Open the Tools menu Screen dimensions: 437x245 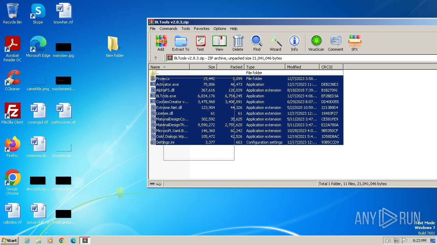point(186,29)
